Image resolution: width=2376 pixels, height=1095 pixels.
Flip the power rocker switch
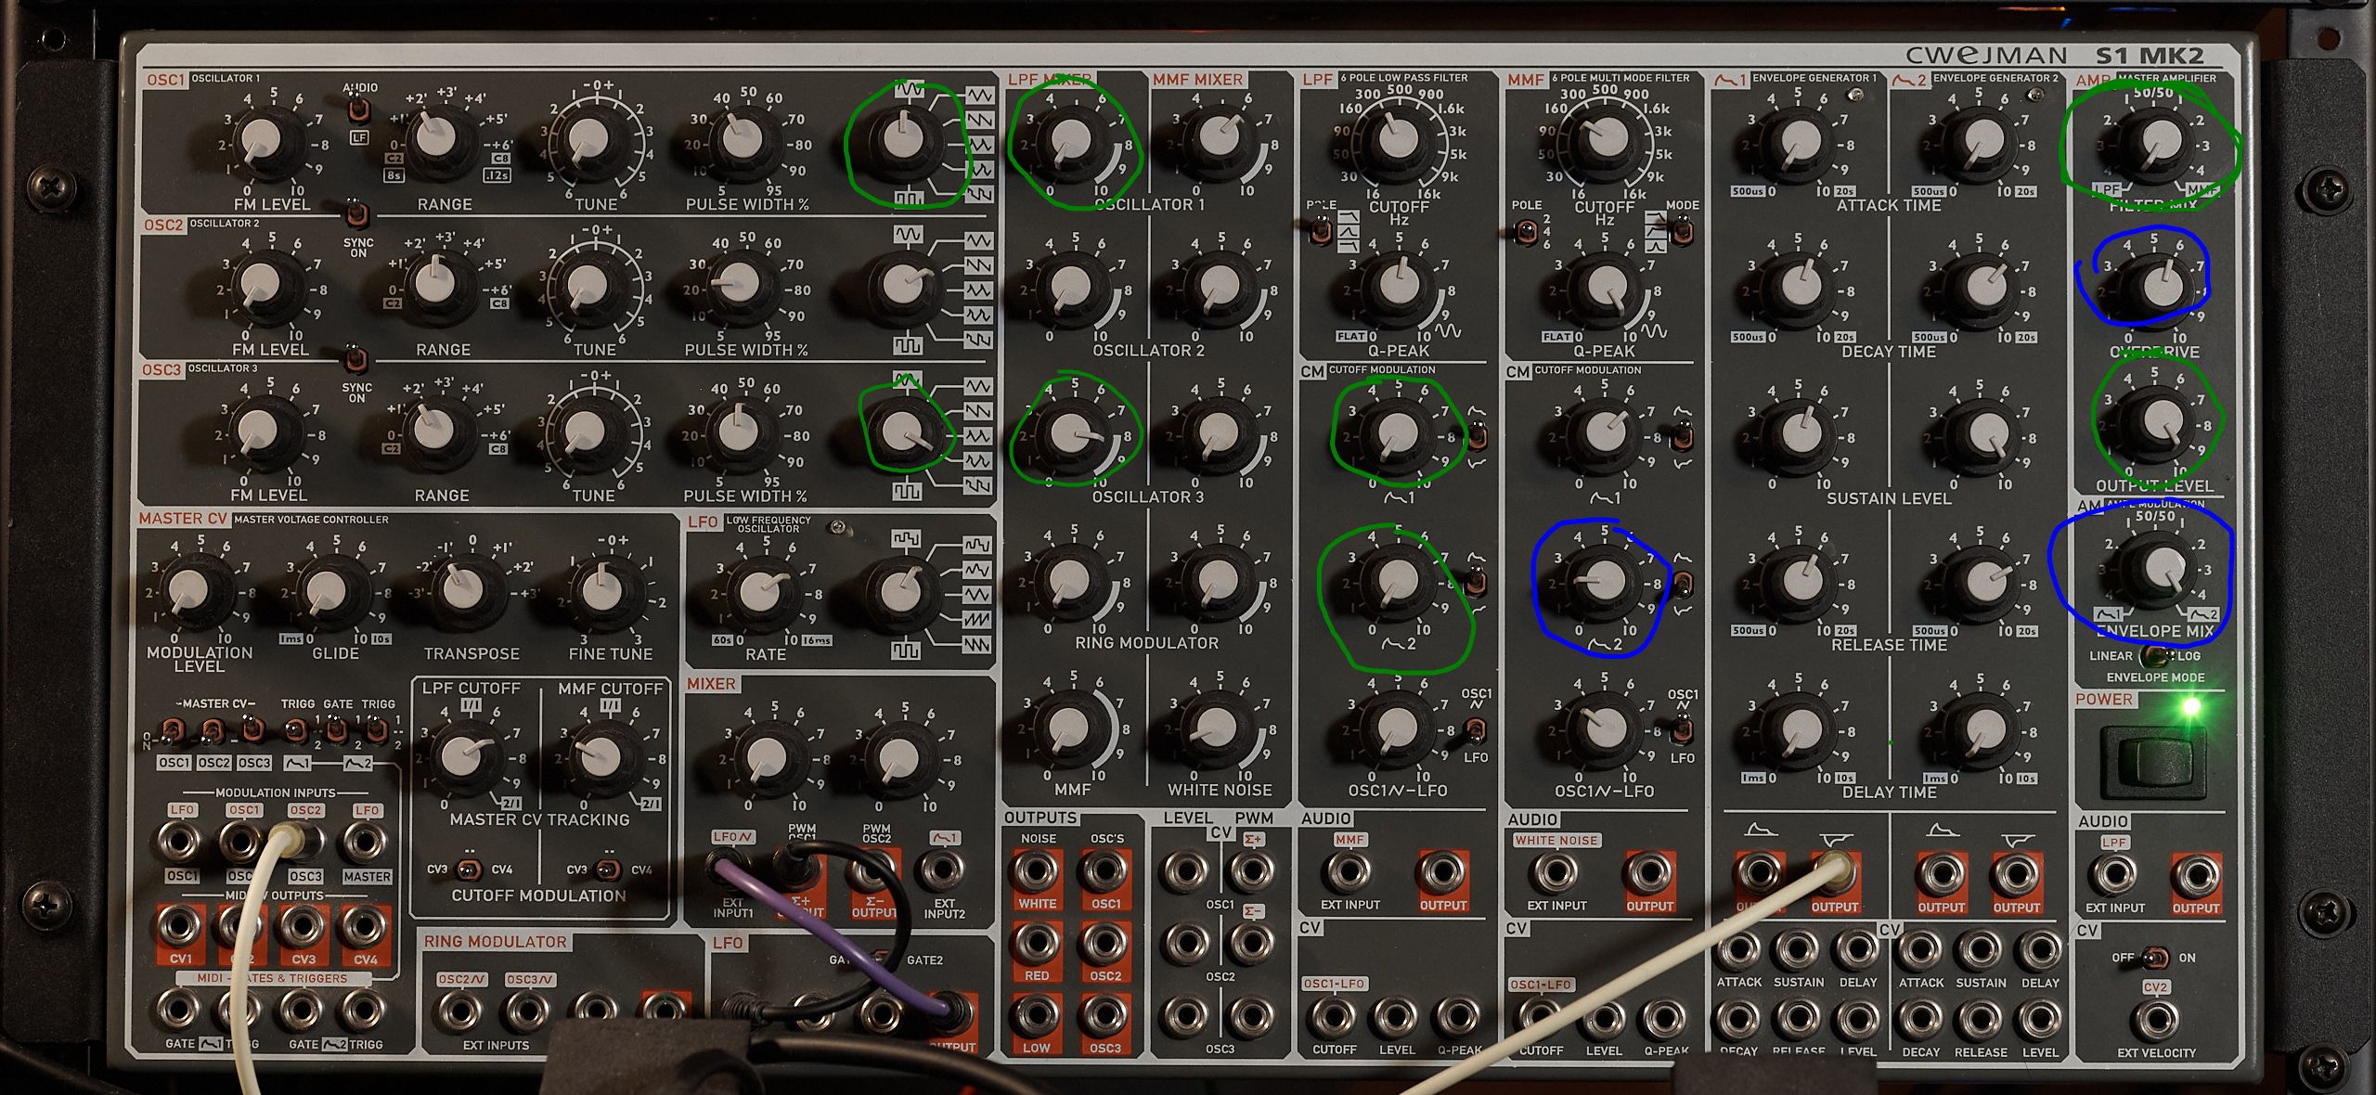point(2155,763)
